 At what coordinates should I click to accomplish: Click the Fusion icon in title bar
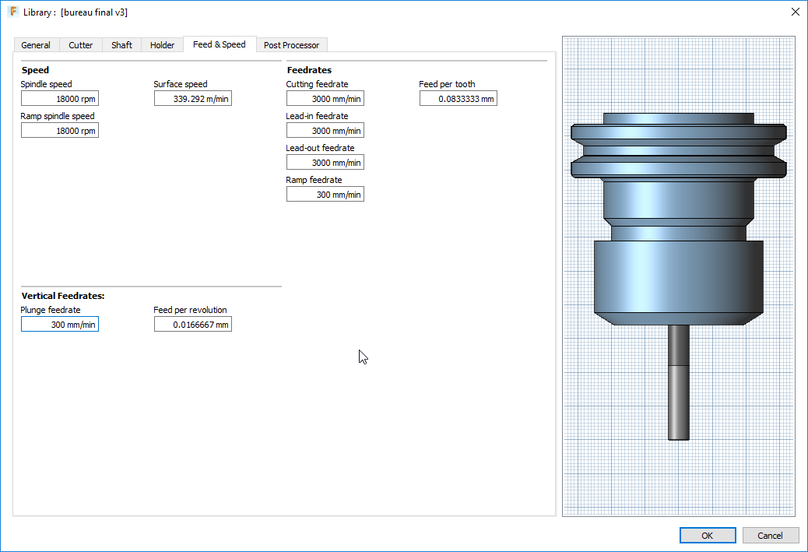(x=13, y=12)
